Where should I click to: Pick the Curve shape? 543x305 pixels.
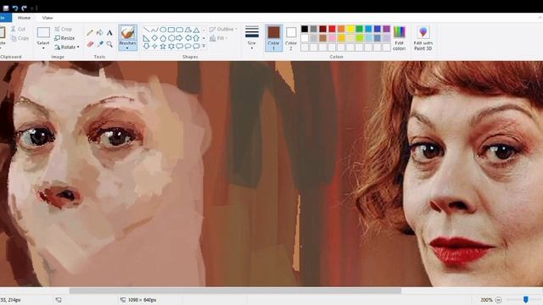pyautogui.click(x=154, y=30)
